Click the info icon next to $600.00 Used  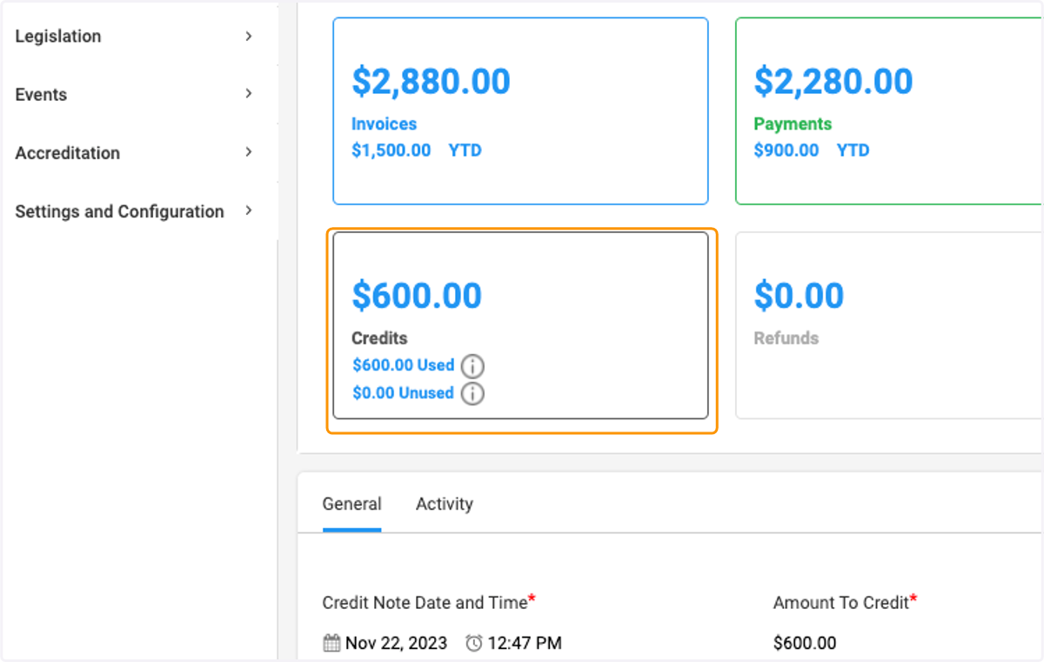[472, 365]
